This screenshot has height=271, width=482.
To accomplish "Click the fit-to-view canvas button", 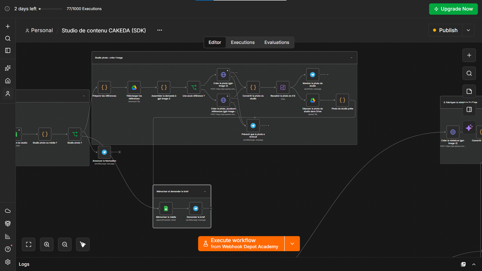I will (29, 244).
